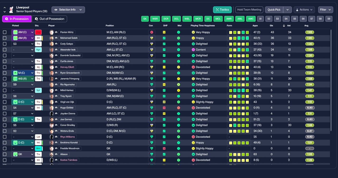Screen dimensions: 338x178
Task: Click Florian Wirtz's player portrait
Action: (x=51, y=32)
